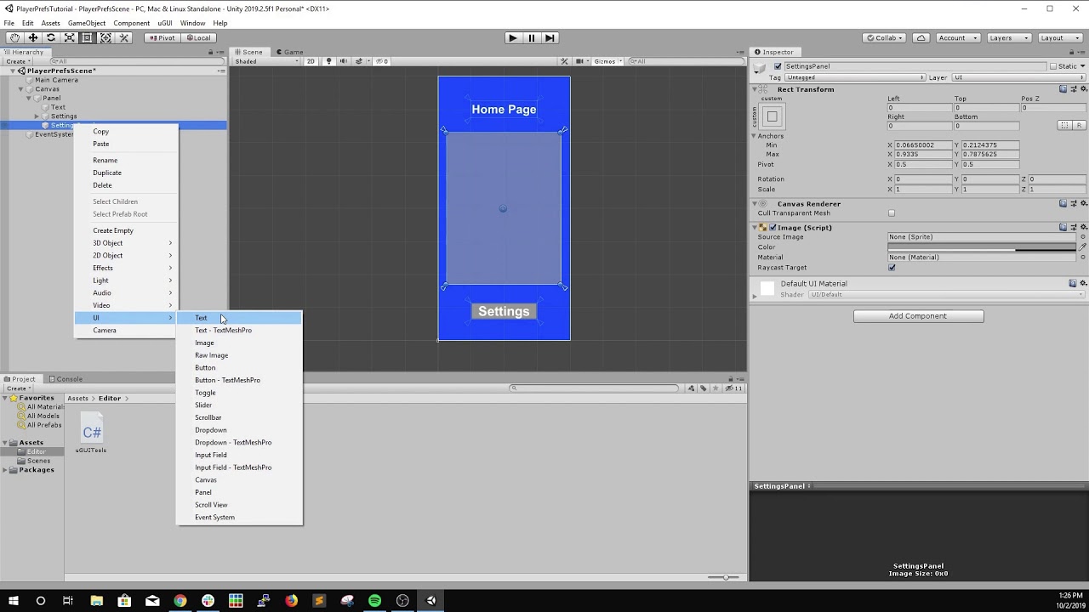Open Image Script presets icon
1089x612 pixels.
point(1072,227)
